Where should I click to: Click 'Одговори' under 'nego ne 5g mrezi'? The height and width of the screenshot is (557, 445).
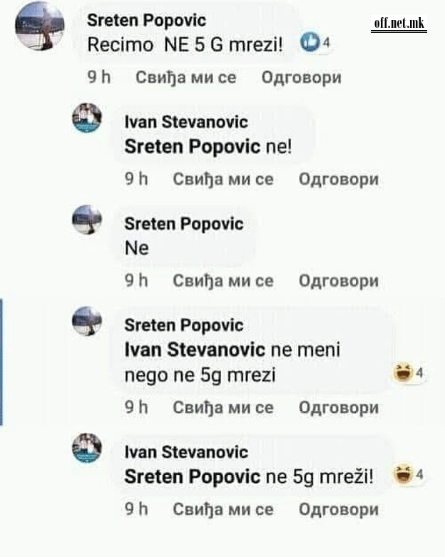pos(339,407)
